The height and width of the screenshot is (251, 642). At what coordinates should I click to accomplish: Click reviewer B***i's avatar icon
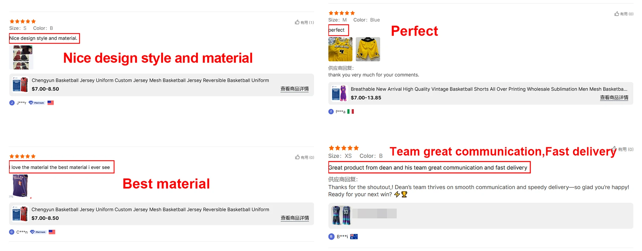tap(331, 237)
